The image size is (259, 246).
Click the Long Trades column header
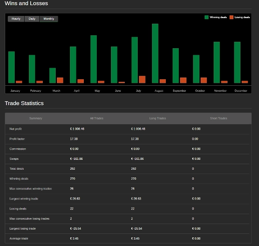(x=158, y=118)
